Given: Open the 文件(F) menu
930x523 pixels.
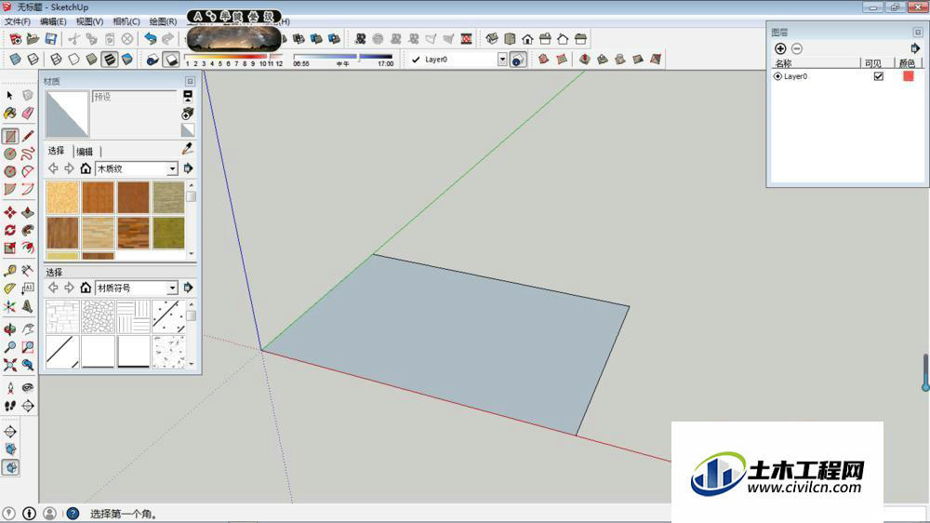Looking at the screenshot, I should pos(18,21).
